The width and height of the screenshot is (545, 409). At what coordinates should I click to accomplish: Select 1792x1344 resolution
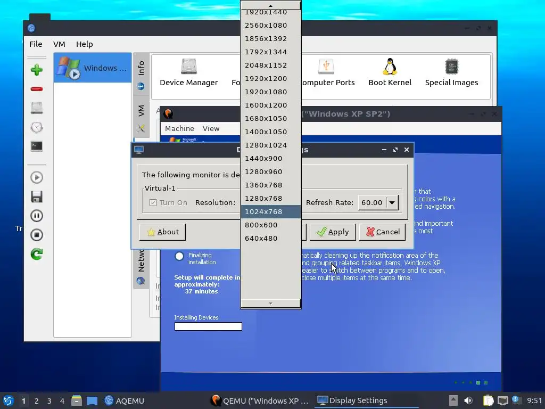point(271,52)
